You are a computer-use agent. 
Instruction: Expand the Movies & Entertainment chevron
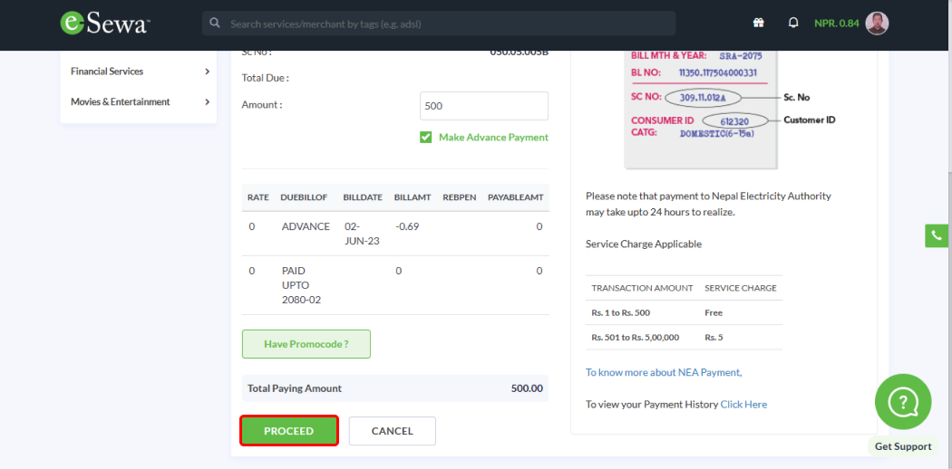click(207, 101)
